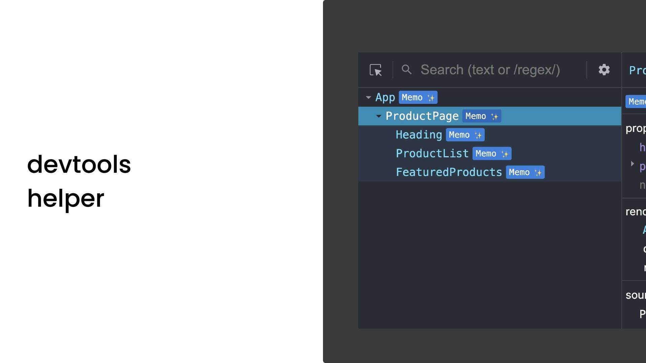This screenshot has width=646, height=363.
Task: Select the ProductPage component row
Action: tap(490, 116)
